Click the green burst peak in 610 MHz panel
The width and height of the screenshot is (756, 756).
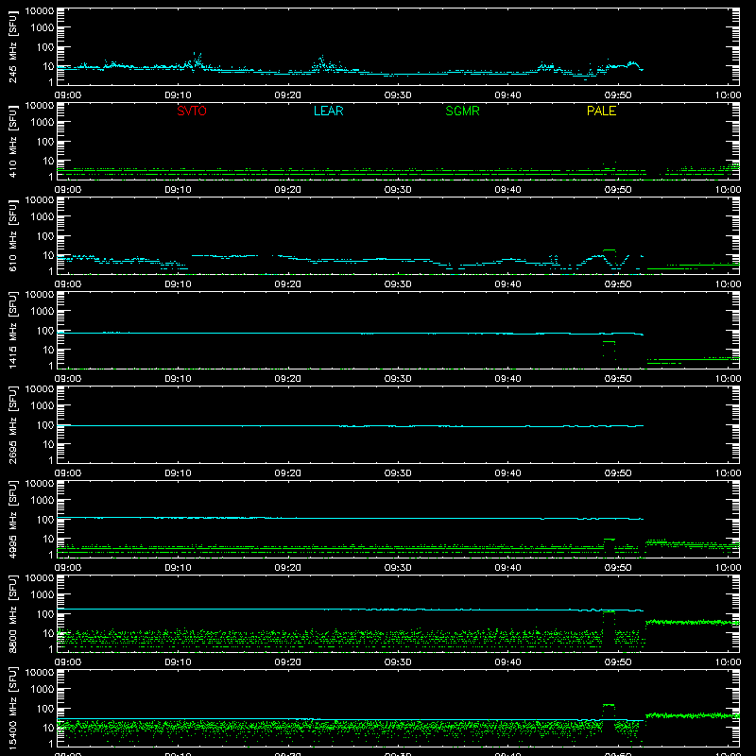pyautogui.click(x=610, y=250)
